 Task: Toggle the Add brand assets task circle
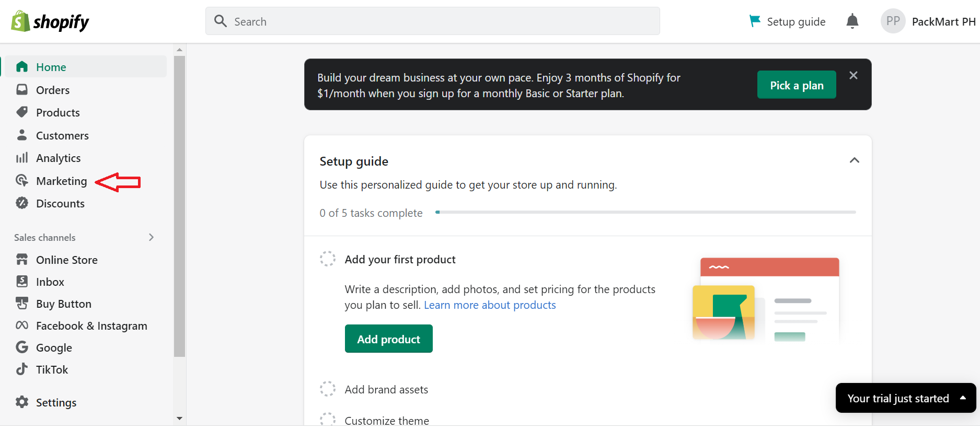click(x=328, y=389)
